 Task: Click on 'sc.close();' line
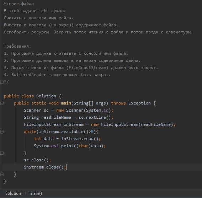coord(37,160)
